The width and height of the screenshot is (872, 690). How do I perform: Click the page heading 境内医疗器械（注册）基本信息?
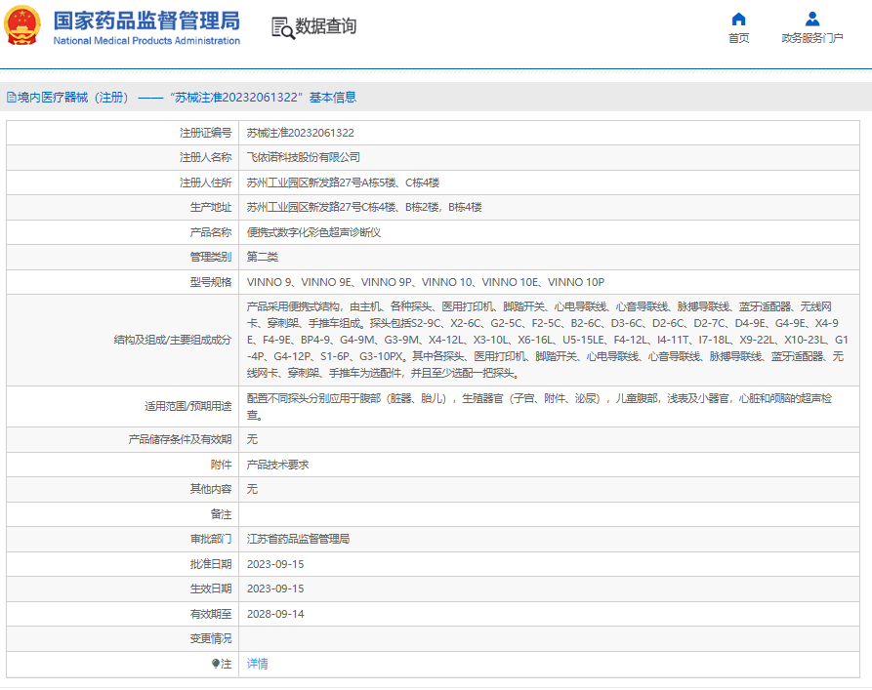(187, 98)
